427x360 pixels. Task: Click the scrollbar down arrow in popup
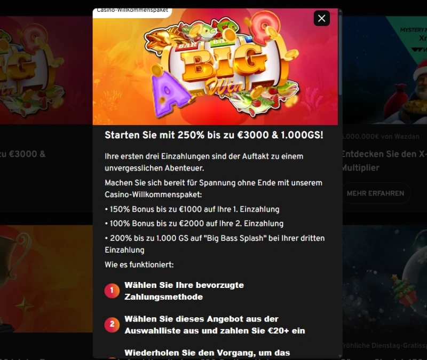340,356
